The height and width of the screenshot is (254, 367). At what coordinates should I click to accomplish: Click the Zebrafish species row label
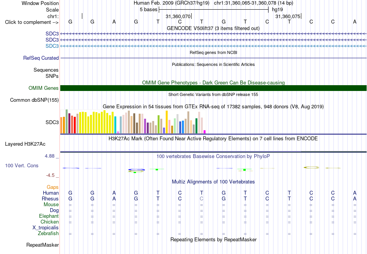coord(48,234)
